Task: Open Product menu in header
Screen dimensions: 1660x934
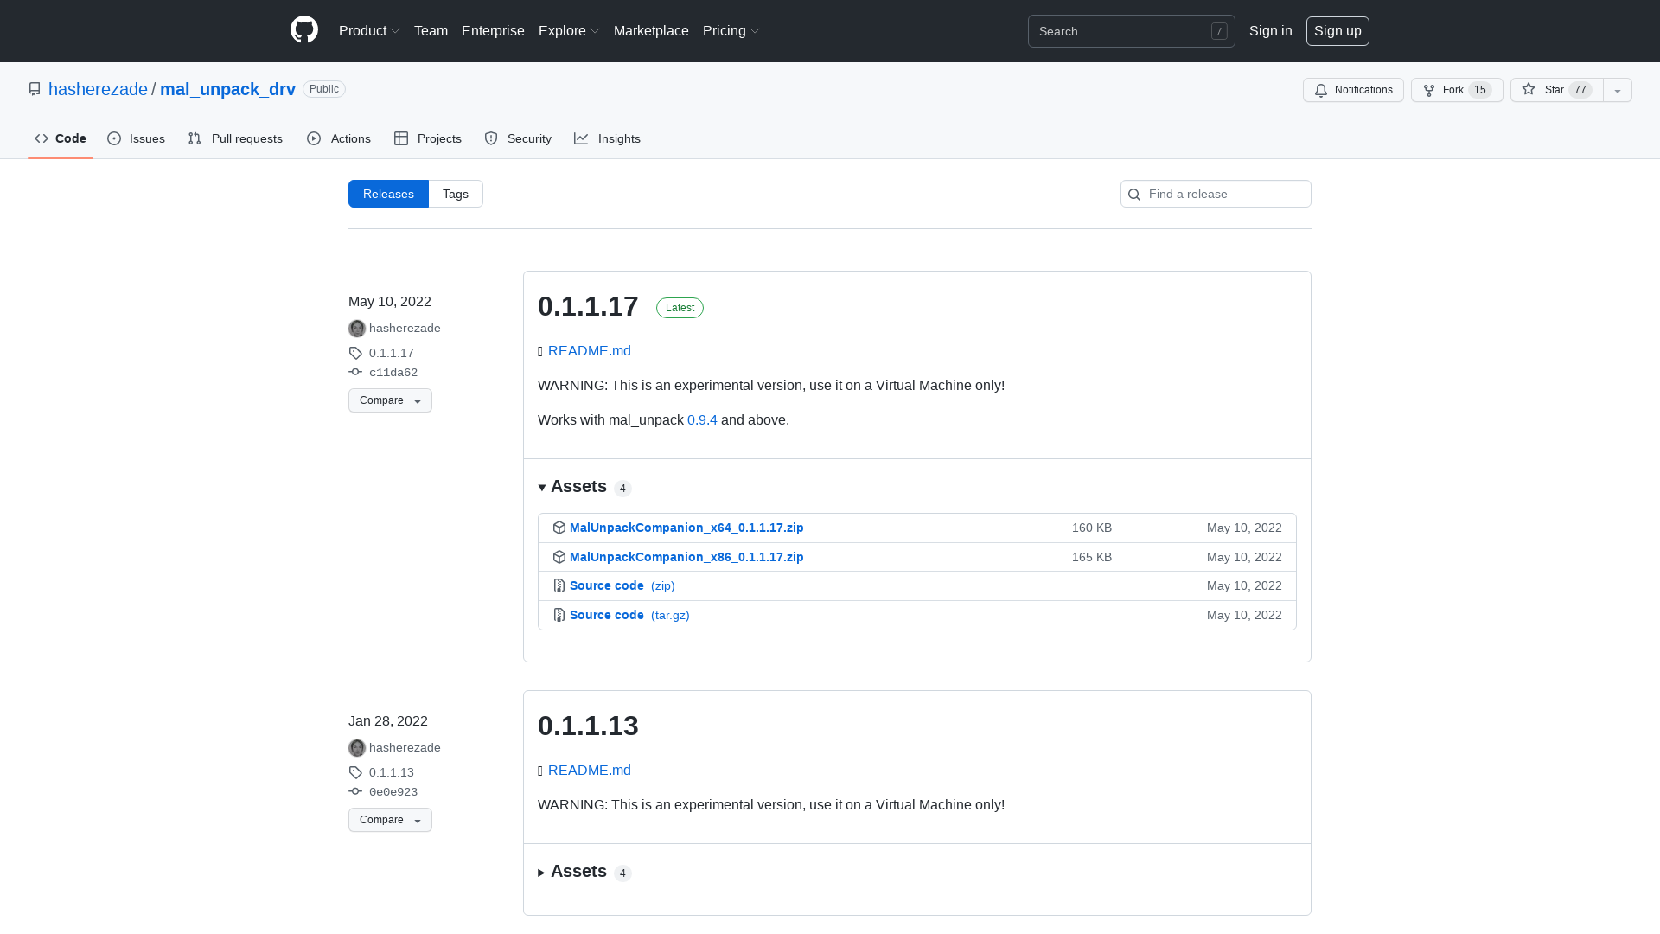Action: [x=369, y=31]
